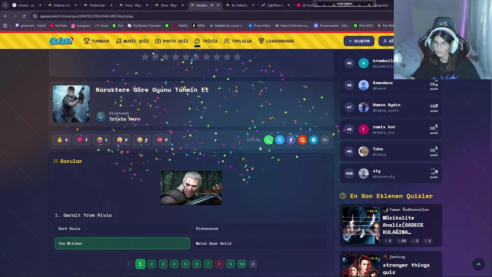492x277 pixels.
Task: Open the Leaderboard menu
Action: pos(276,41)
